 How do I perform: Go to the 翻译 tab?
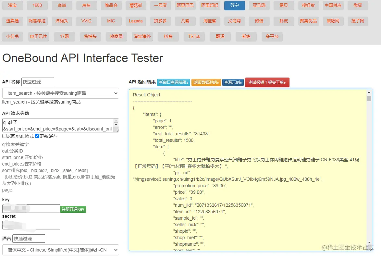[x=220, y=36]
